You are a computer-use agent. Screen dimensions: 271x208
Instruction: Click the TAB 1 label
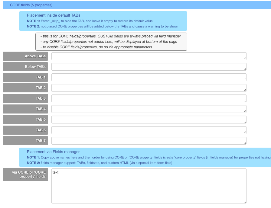click(25, 77)
